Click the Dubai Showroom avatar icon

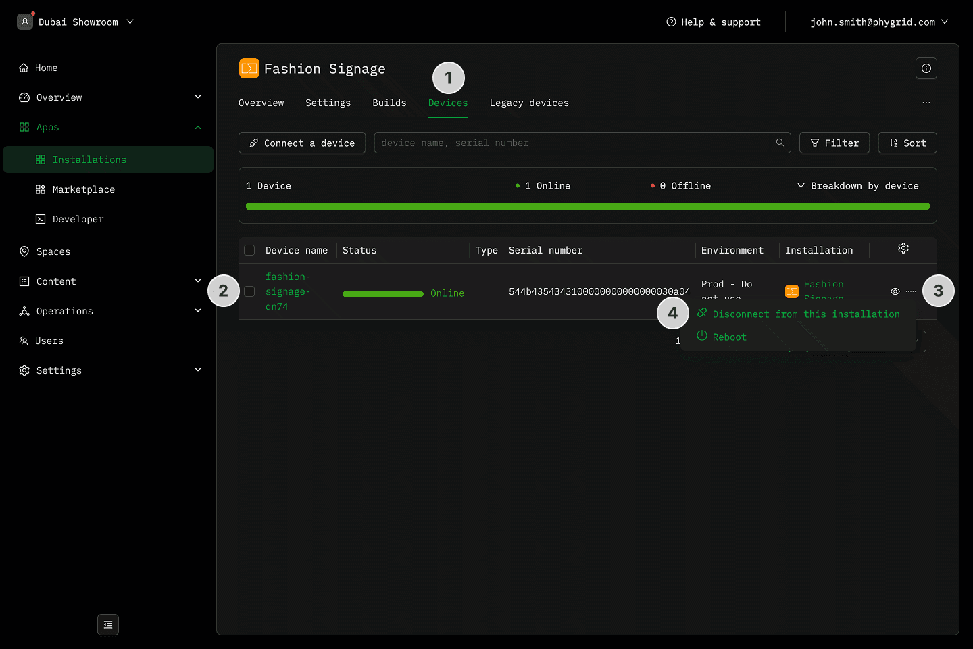click(x=25, y=22)
